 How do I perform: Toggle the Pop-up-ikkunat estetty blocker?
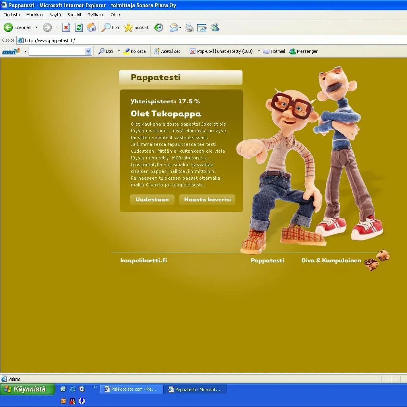click(221, 51)
